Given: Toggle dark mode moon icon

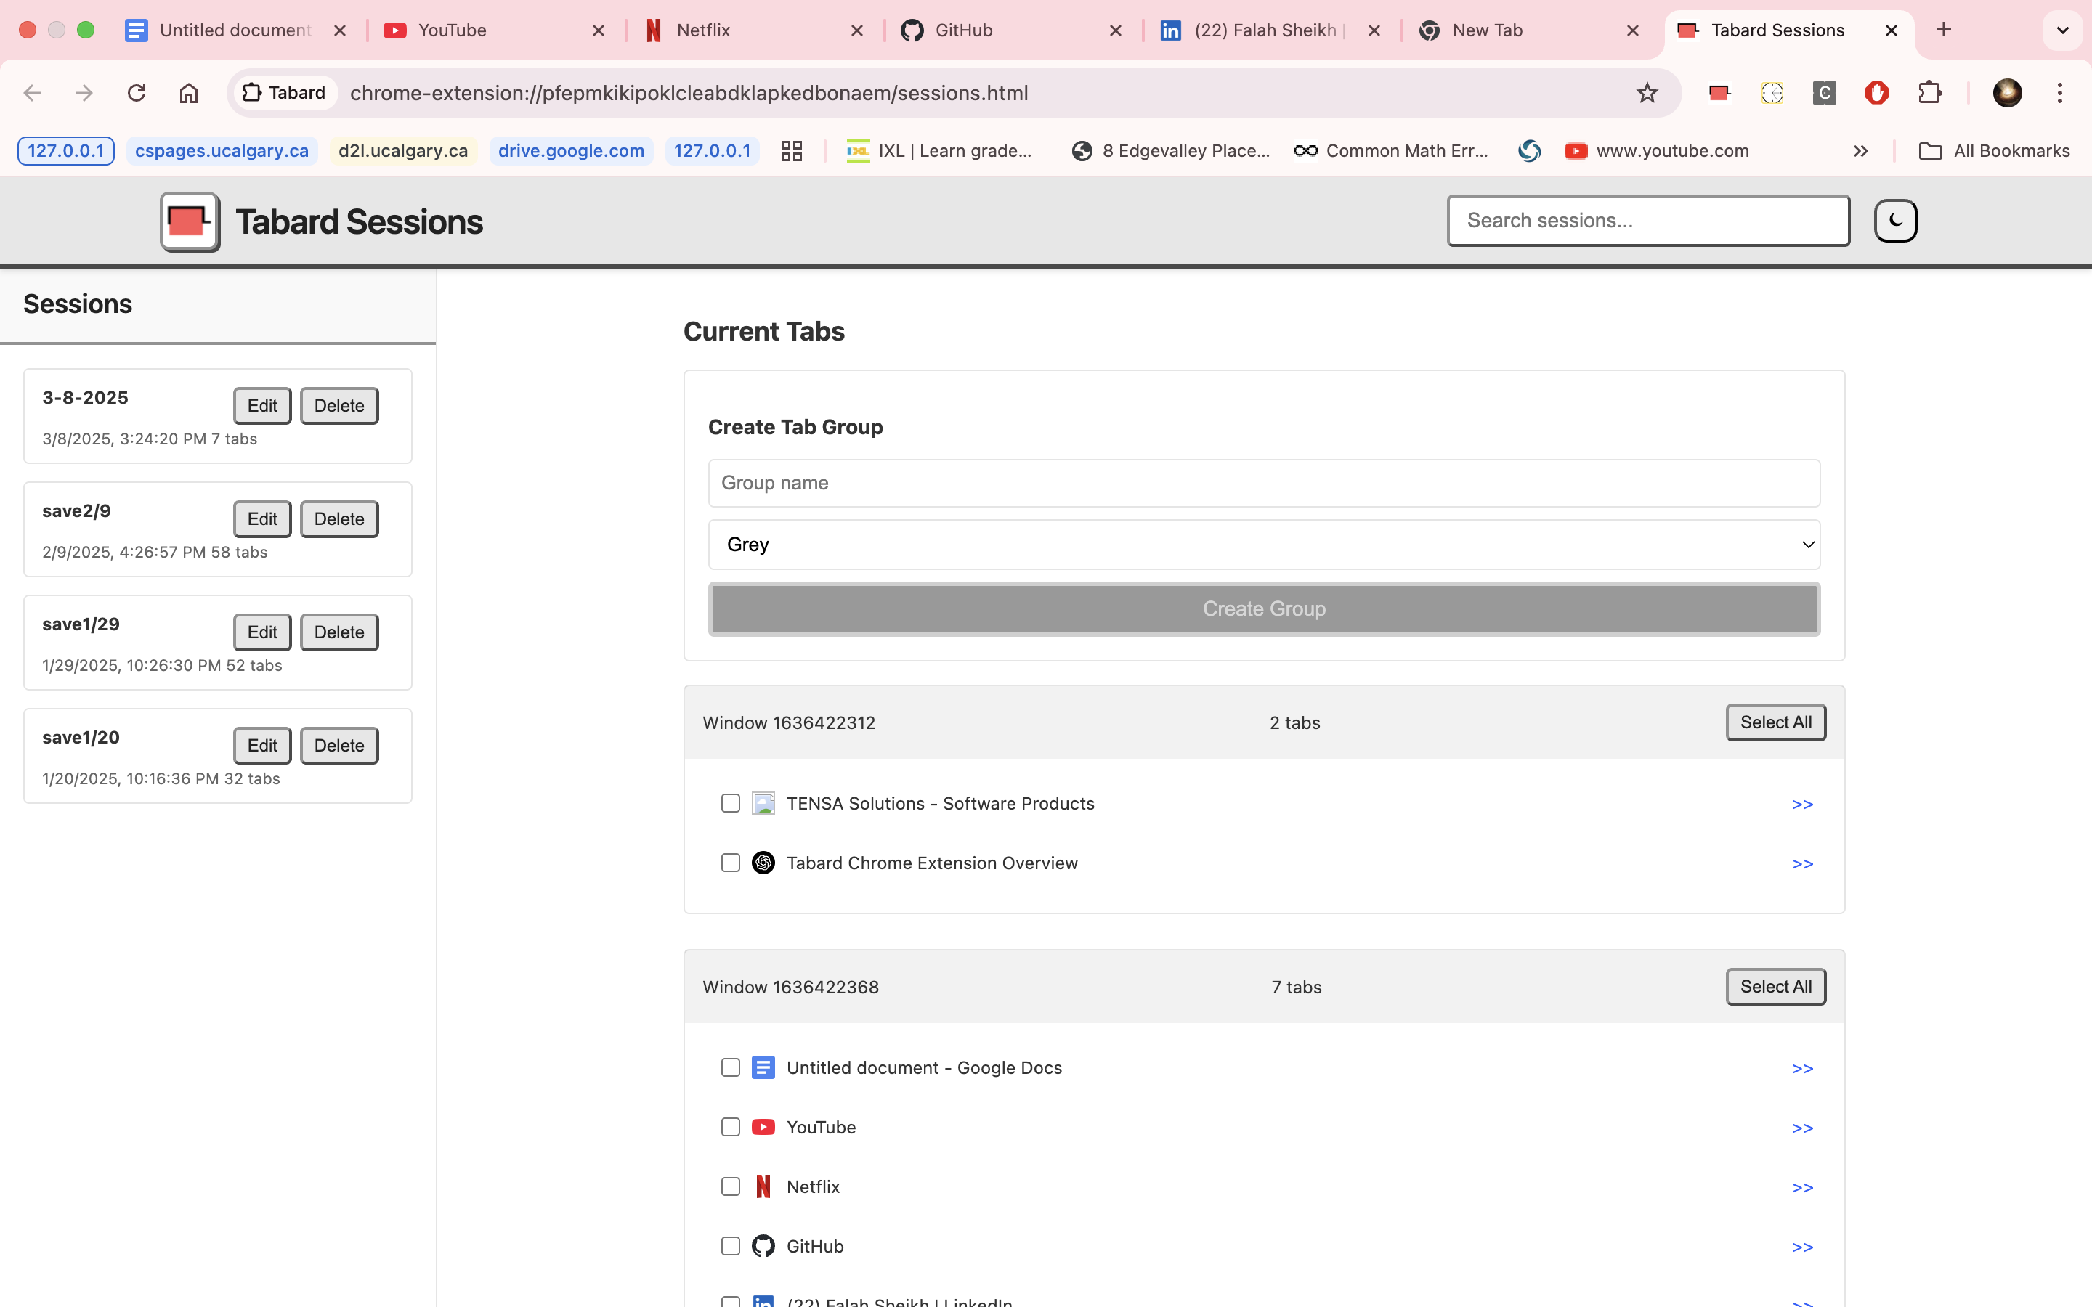Looking at the screenshot, I should pos(1895,221).
